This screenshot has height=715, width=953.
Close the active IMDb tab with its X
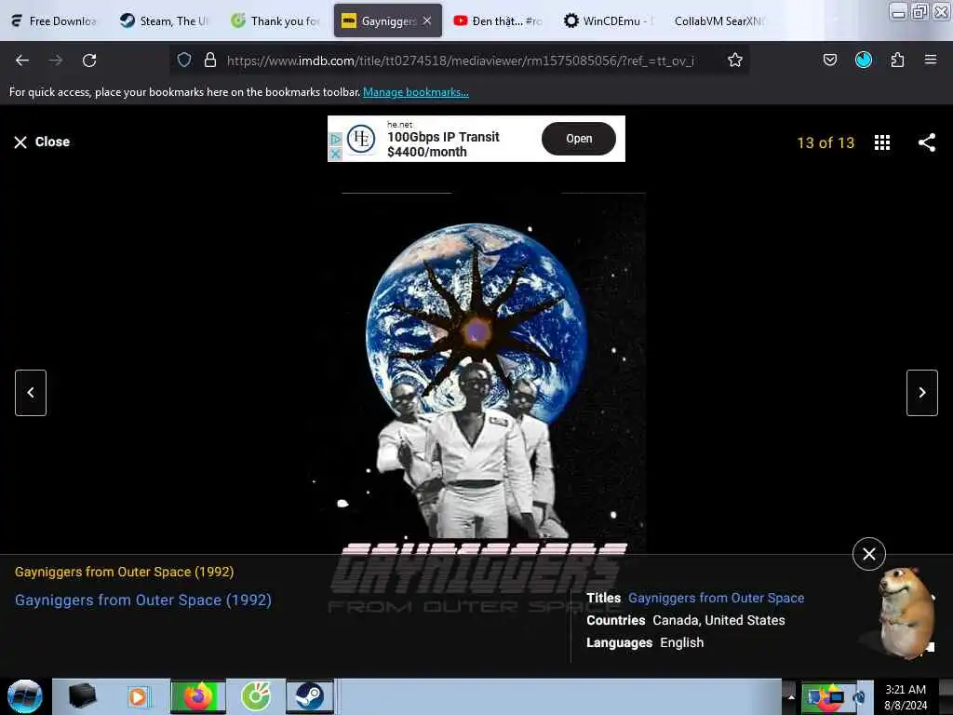click(427, 20)
